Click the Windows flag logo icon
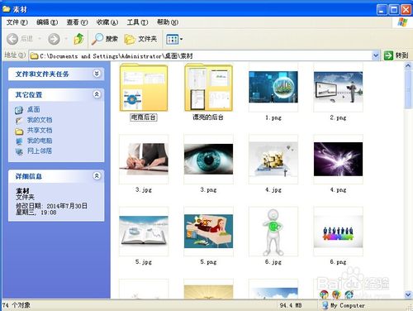 coord(402,22)
